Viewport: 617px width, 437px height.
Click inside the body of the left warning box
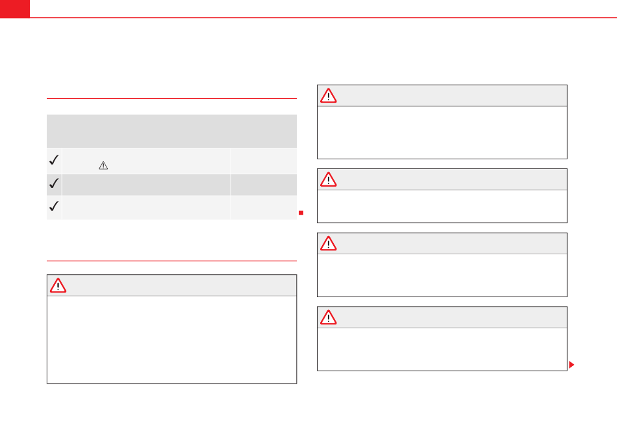point(171,339)
